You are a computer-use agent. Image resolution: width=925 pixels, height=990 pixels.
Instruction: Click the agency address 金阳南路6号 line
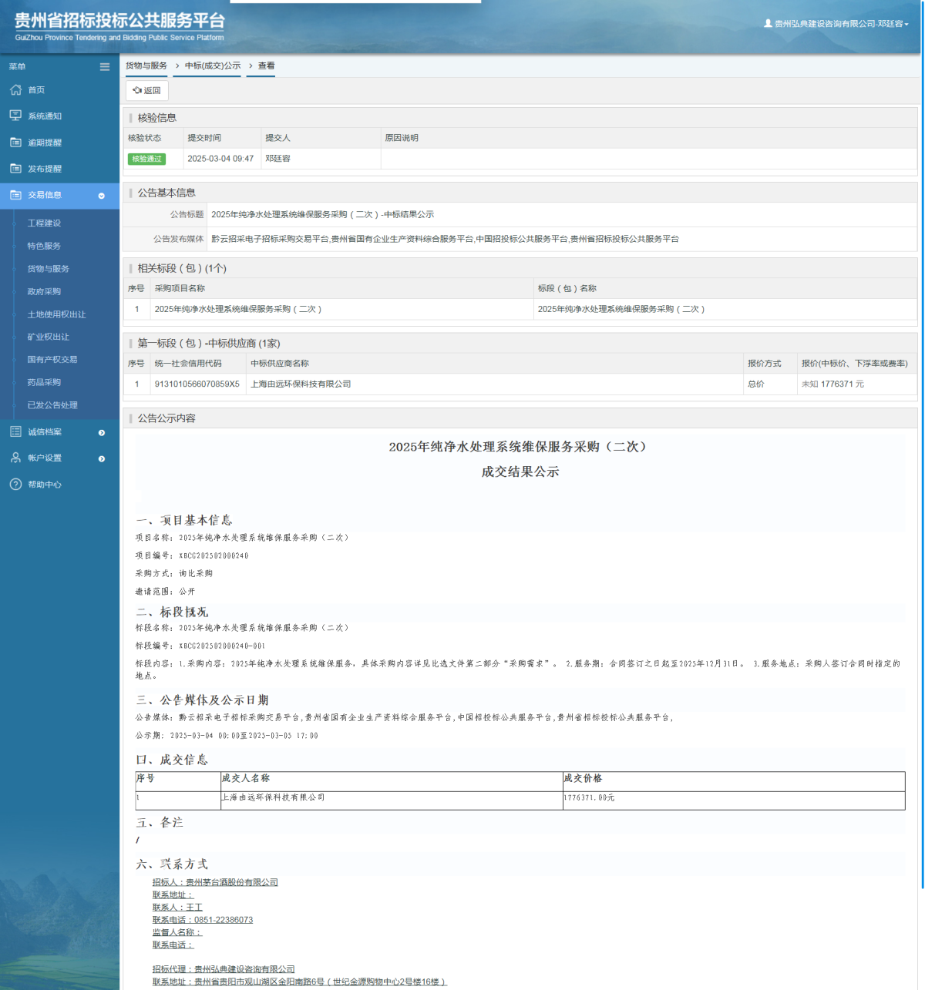[300, 982]
